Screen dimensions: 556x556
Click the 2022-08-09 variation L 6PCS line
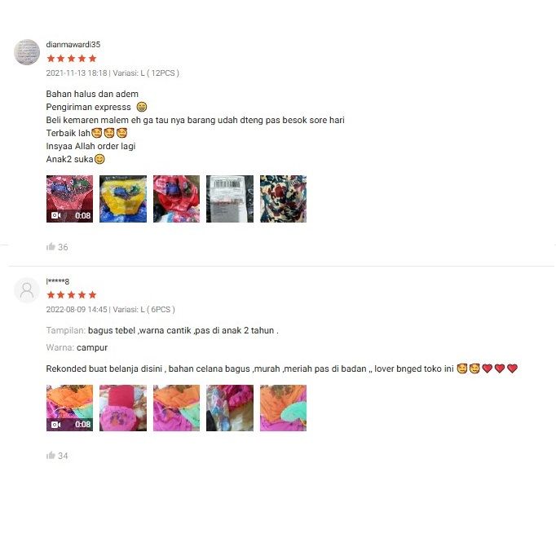click(110, 309)
